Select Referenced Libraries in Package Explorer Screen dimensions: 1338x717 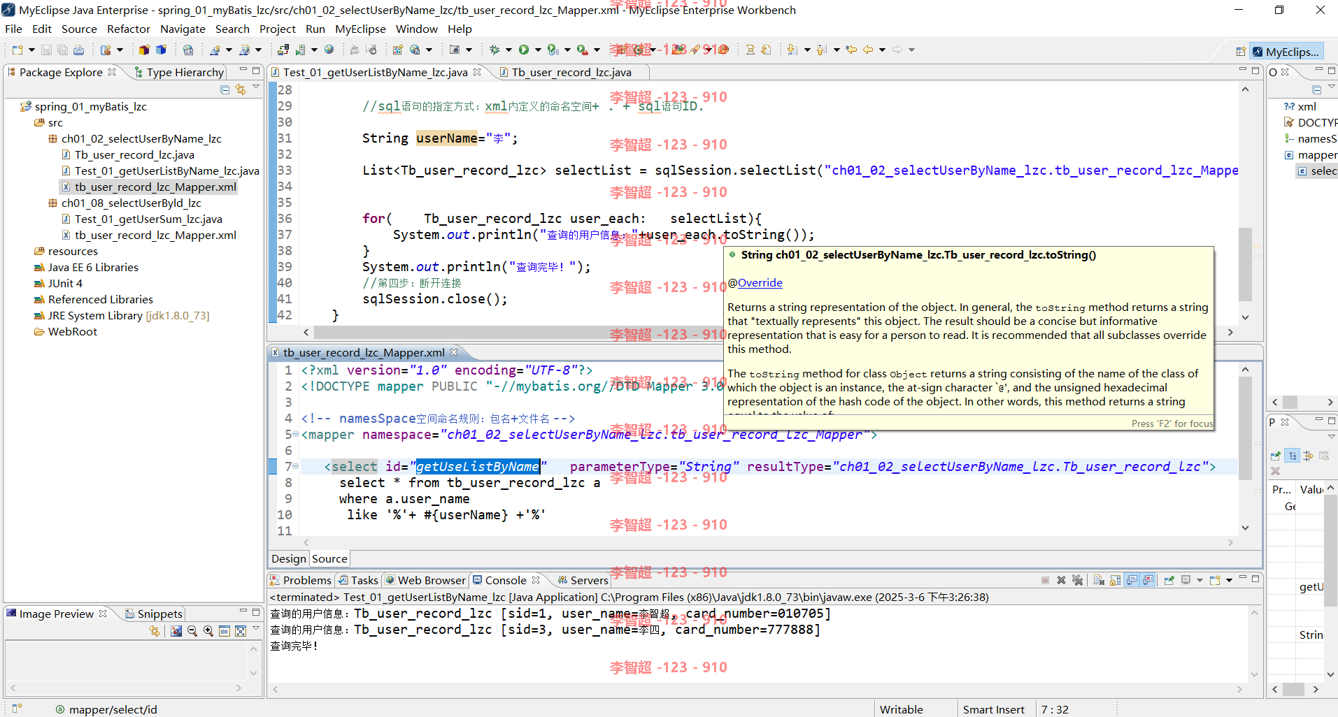coord(100,299)
